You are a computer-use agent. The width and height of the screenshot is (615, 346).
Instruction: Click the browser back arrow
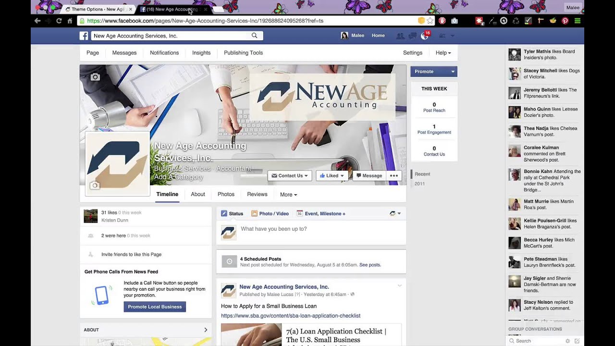point(37,21)
